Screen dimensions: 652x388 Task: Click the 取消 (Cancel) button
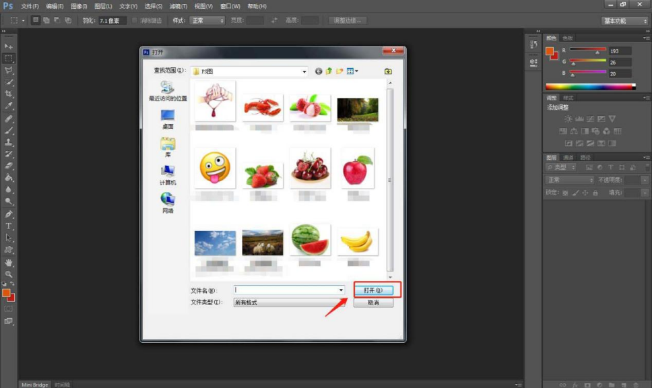pos(373,302)
